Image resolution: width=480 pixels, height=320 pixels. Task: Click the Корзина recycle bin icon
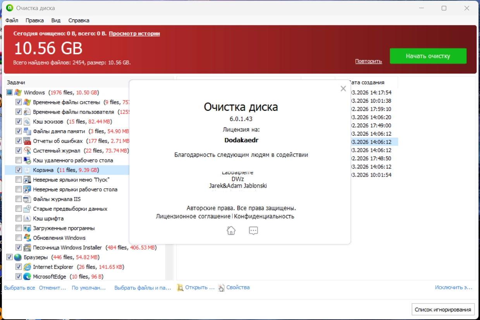click(x=27, y=170)
